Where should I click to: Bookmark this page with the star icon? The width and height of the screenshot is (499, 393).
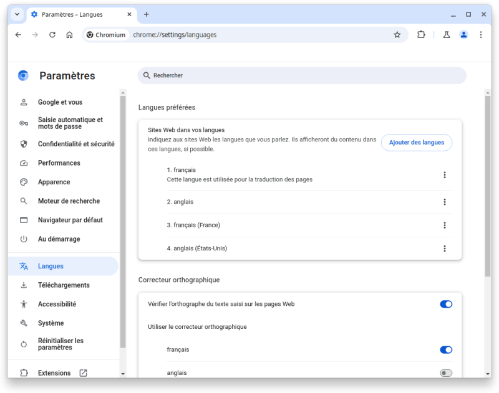click(x=397, y=35)
